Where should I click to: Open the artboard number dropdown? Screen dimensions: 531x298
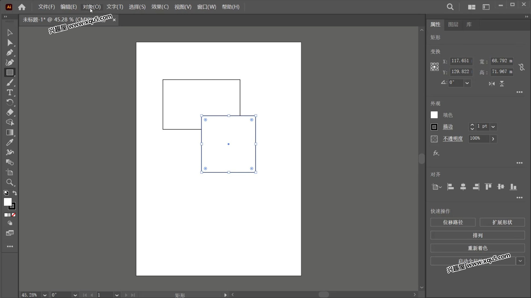click(x=117, y=295)
